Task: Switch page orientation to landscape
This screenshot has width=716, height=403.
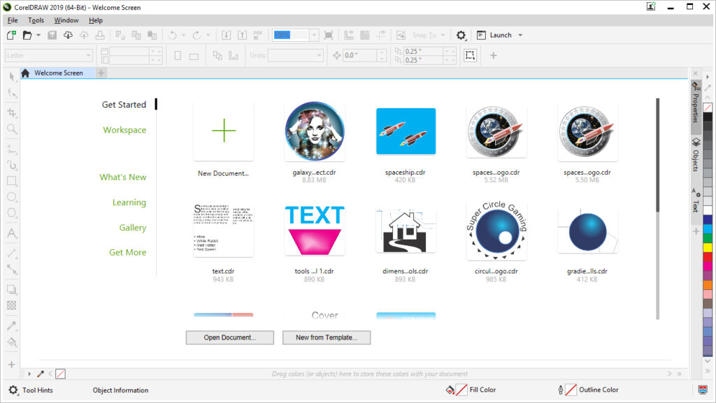Action: 193,55
